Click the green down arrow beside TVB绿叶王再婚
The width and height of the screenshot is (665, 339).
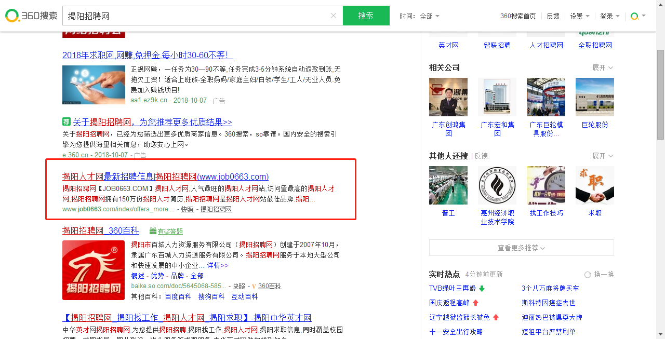482,288
